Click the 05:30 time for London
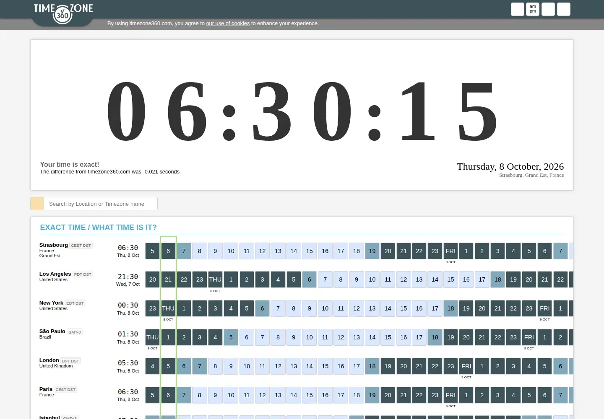Screen dimensions: 604x419 coord(128,363)
